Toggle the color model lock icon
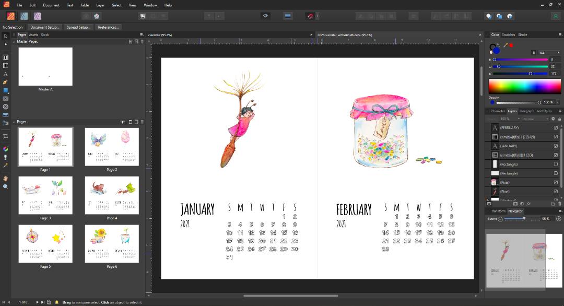Viewport: 564px width, 306px height. [533, 53]
